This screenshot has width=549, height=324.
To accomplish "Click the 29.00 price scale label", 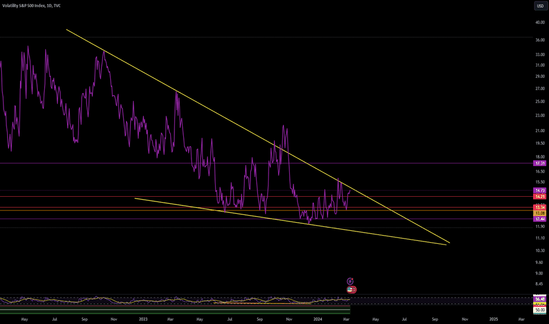I will (540, 77).
